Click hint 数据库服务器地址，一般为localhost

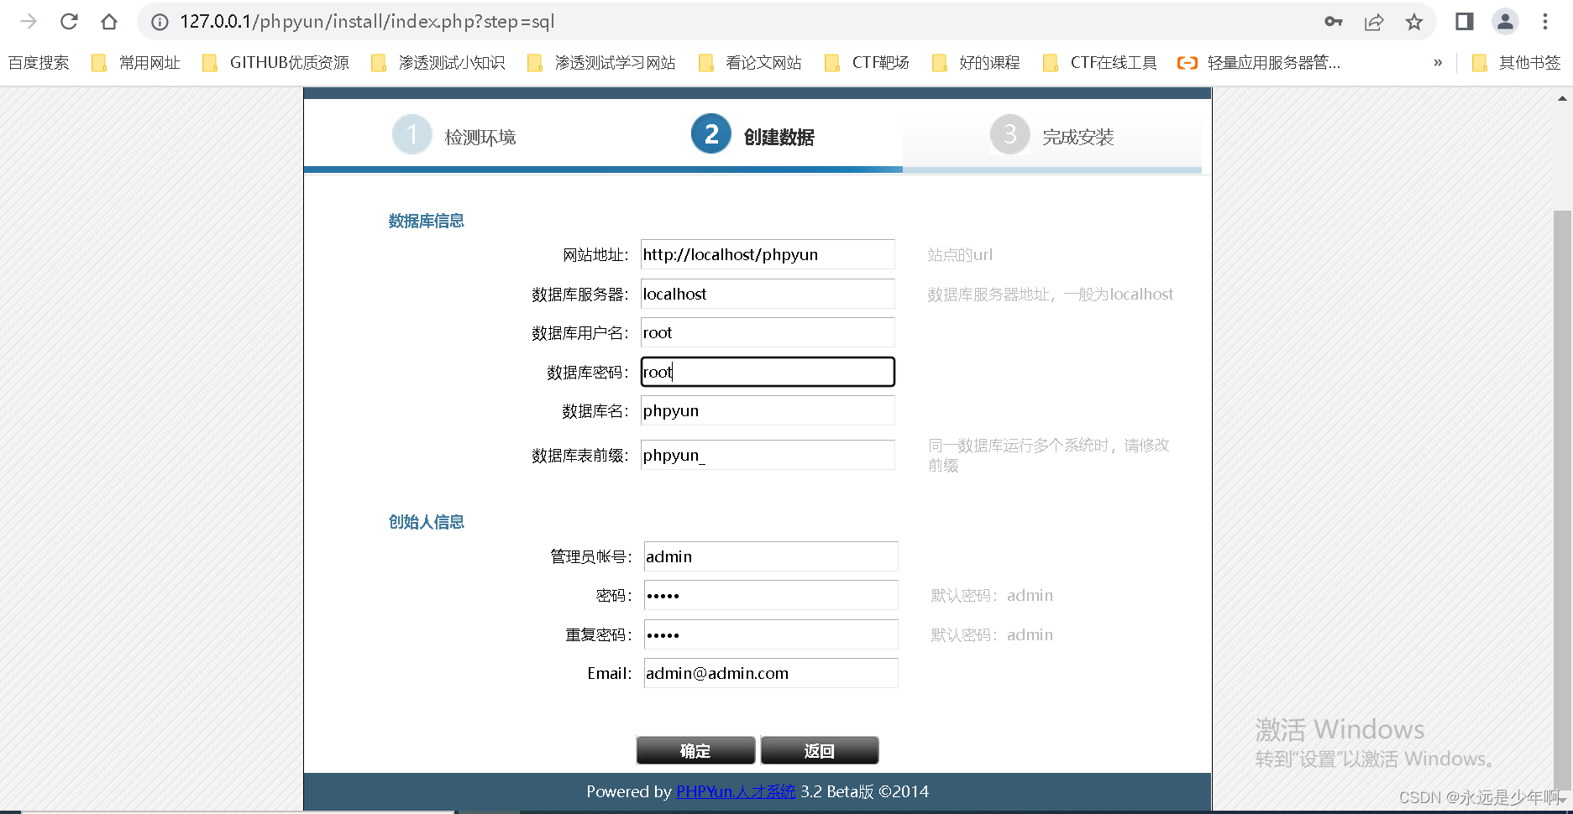click(1051, 294)
